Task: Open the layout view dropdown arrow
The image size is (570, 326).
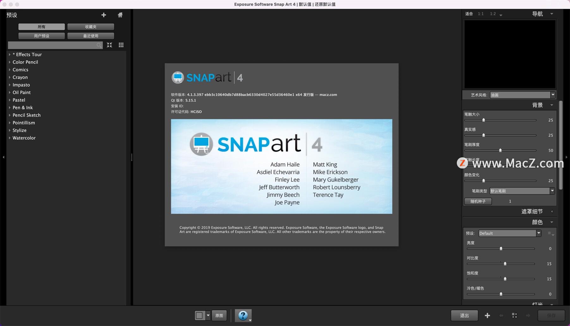Action: pos(208,315)
